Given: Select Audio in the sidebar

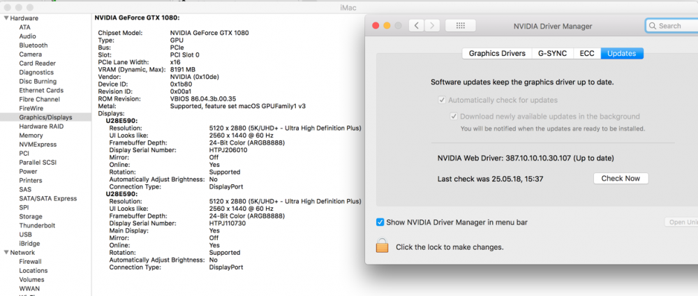Looking at the screenshot, I should pos(28,36).
